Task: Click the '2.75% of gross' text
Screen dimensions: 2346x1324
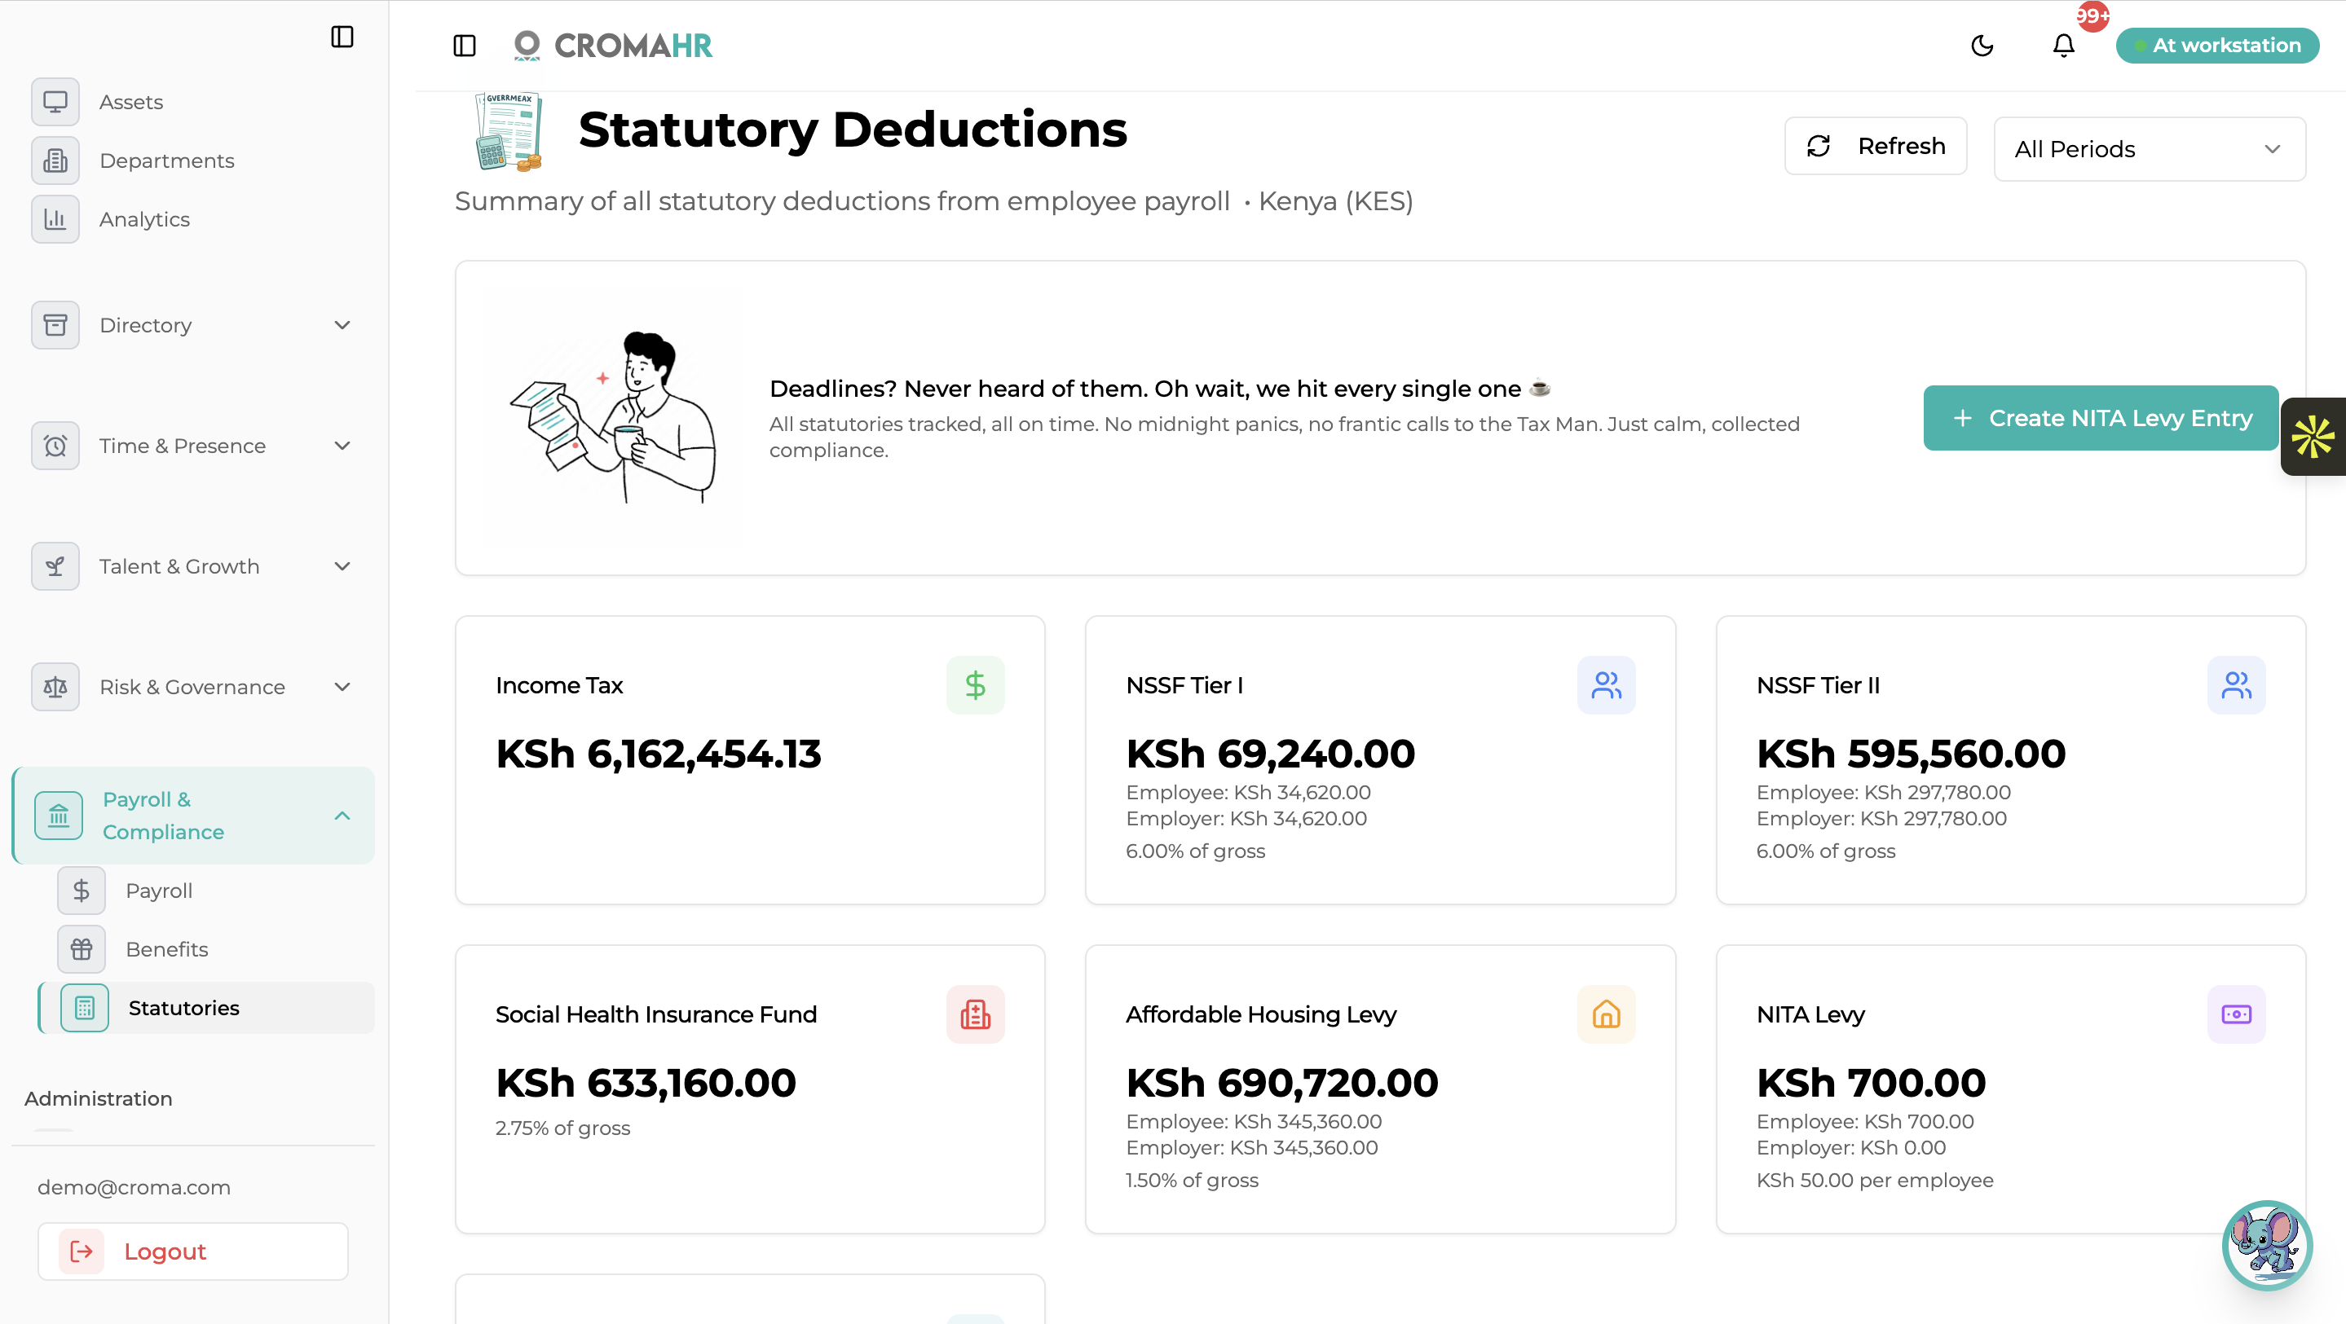Action: coord(562,1128)
